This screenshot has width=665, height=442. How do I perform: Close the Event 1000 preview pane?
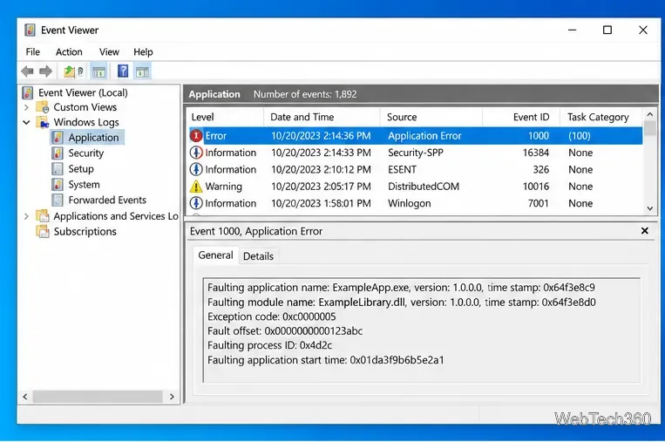click(x=645, y=231)
